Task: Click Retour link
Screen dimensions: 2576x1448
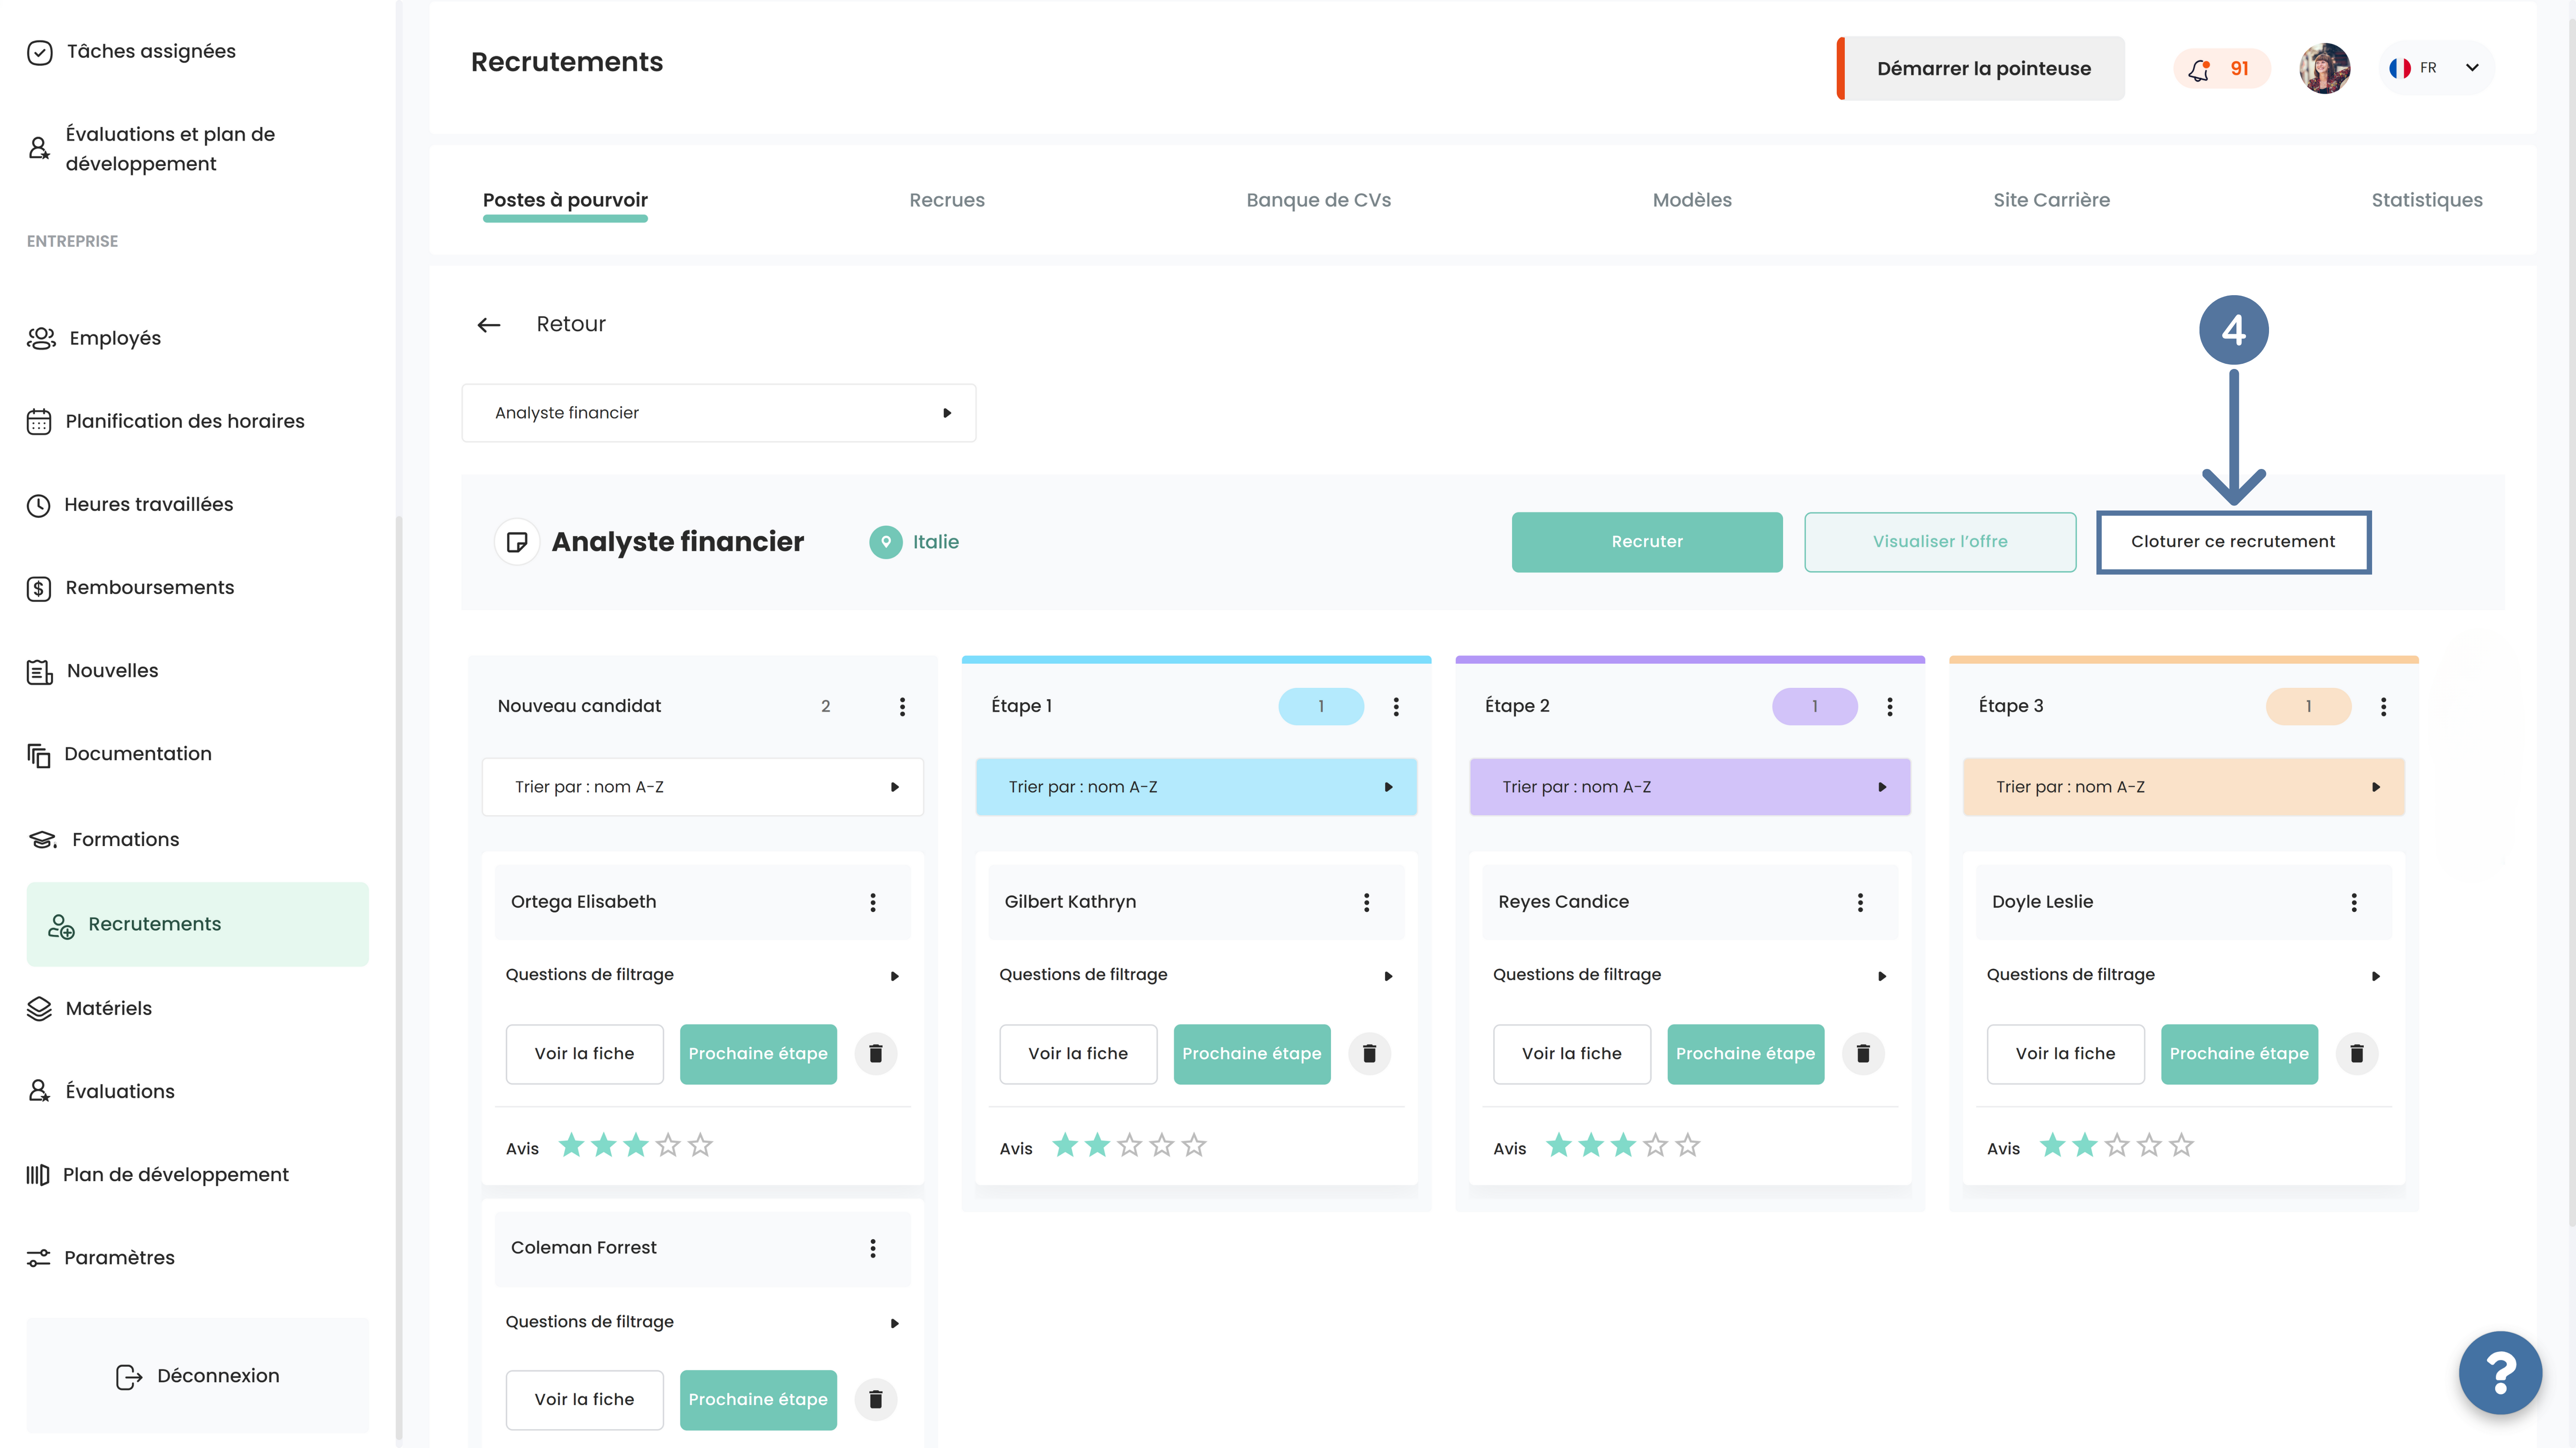Action: (571, 325)
